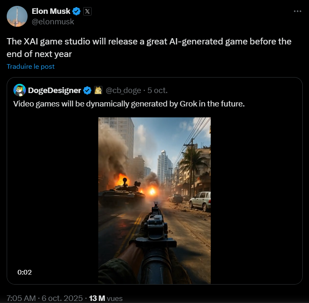Open the quoted post about Grok video games
The height and width of the screenshot is (303, 309).
tap(129, 104)
